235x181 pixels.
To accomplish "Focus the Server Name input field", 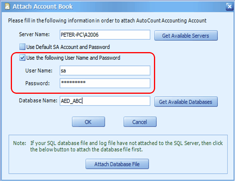I will pos(105,35).
